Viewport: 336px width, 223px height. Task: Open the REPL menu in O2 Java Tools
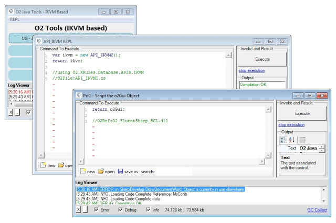15,19
